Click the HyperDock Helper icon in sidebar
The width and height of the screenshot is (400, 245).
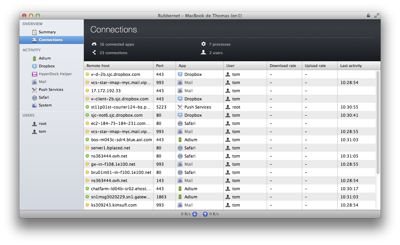pos(34,74)
